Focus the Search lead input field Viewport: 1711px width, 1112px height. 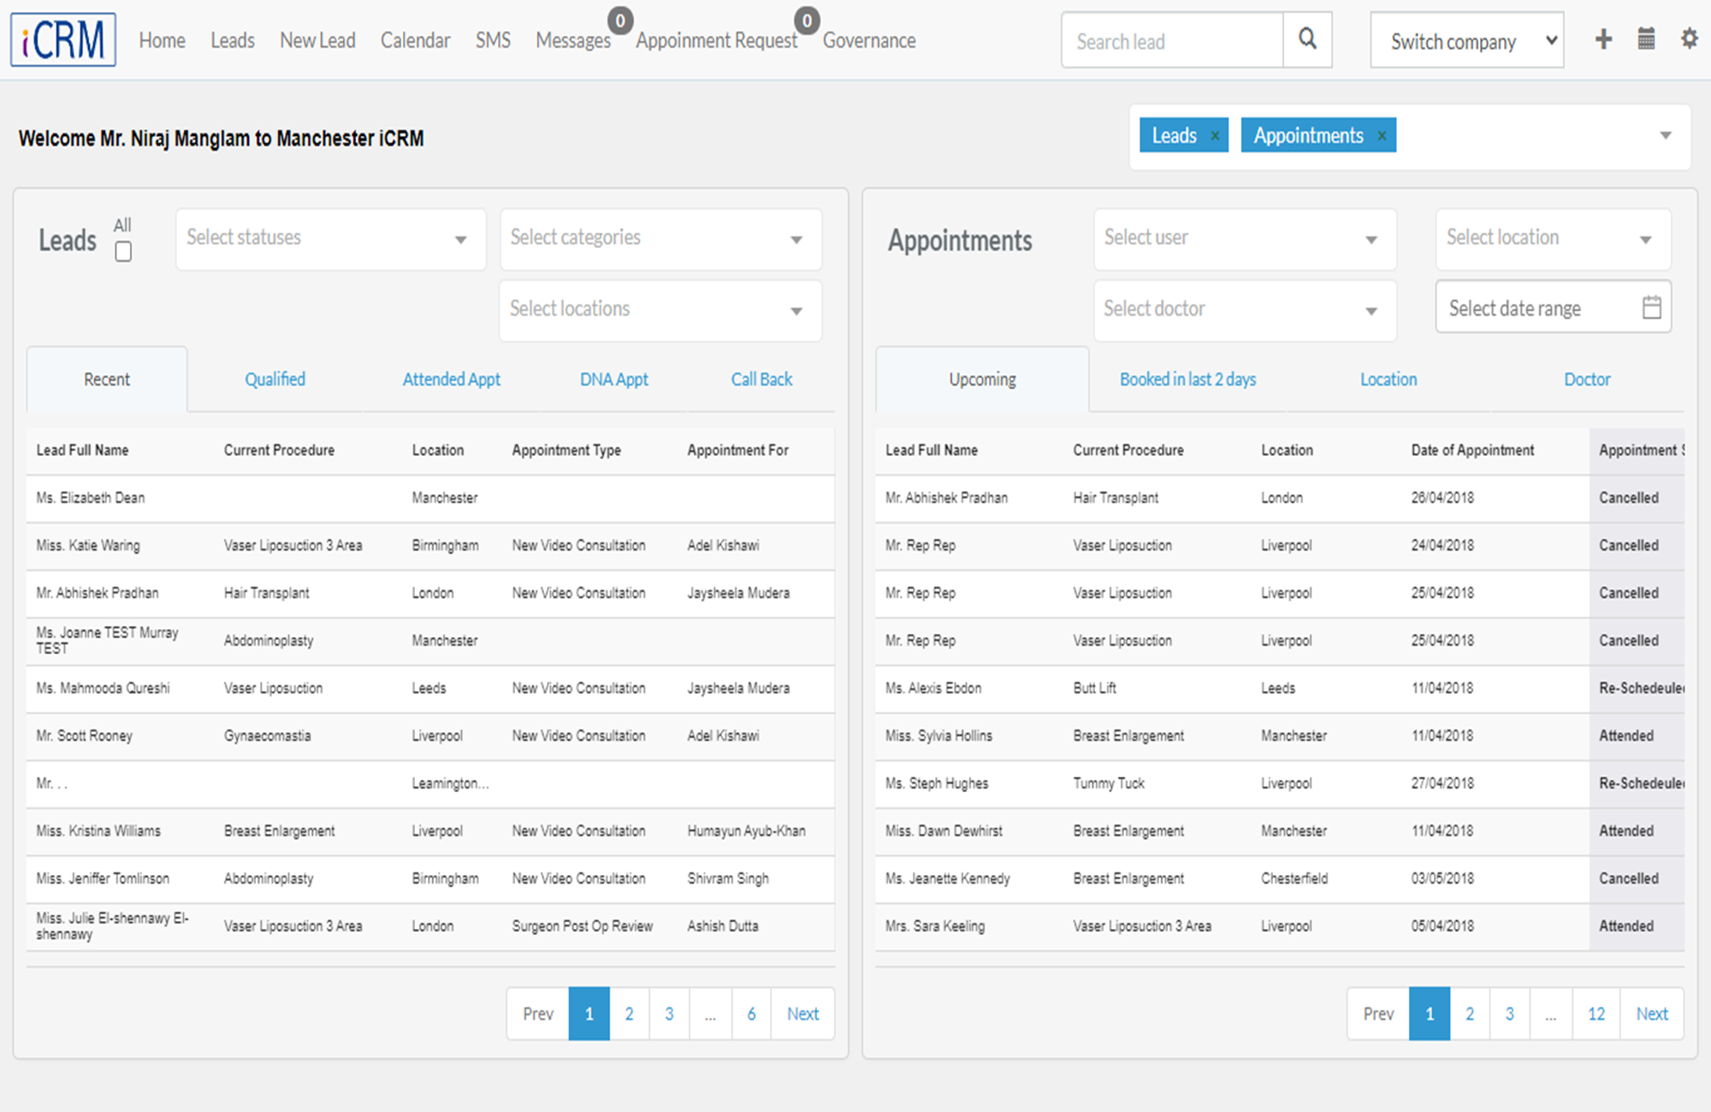click(1172, 40)
